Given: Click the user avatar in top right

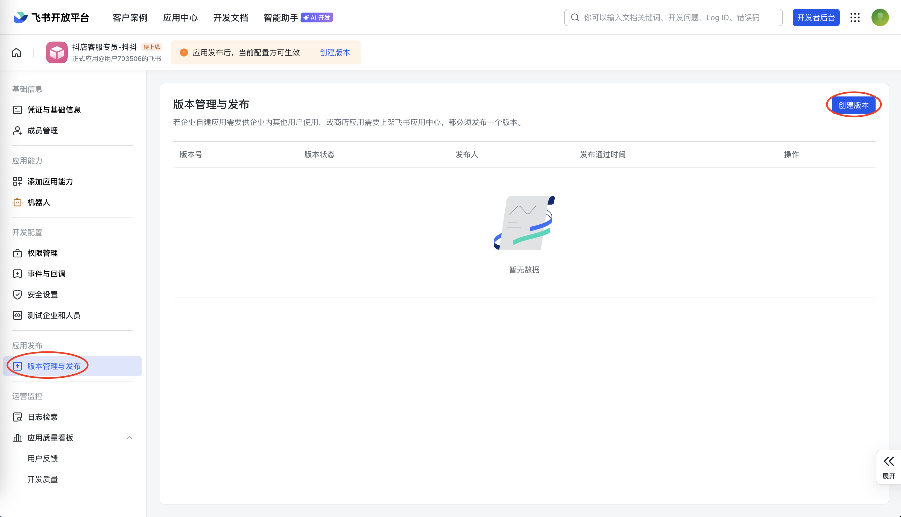Looking at the screenshot, I should (880, 17).
